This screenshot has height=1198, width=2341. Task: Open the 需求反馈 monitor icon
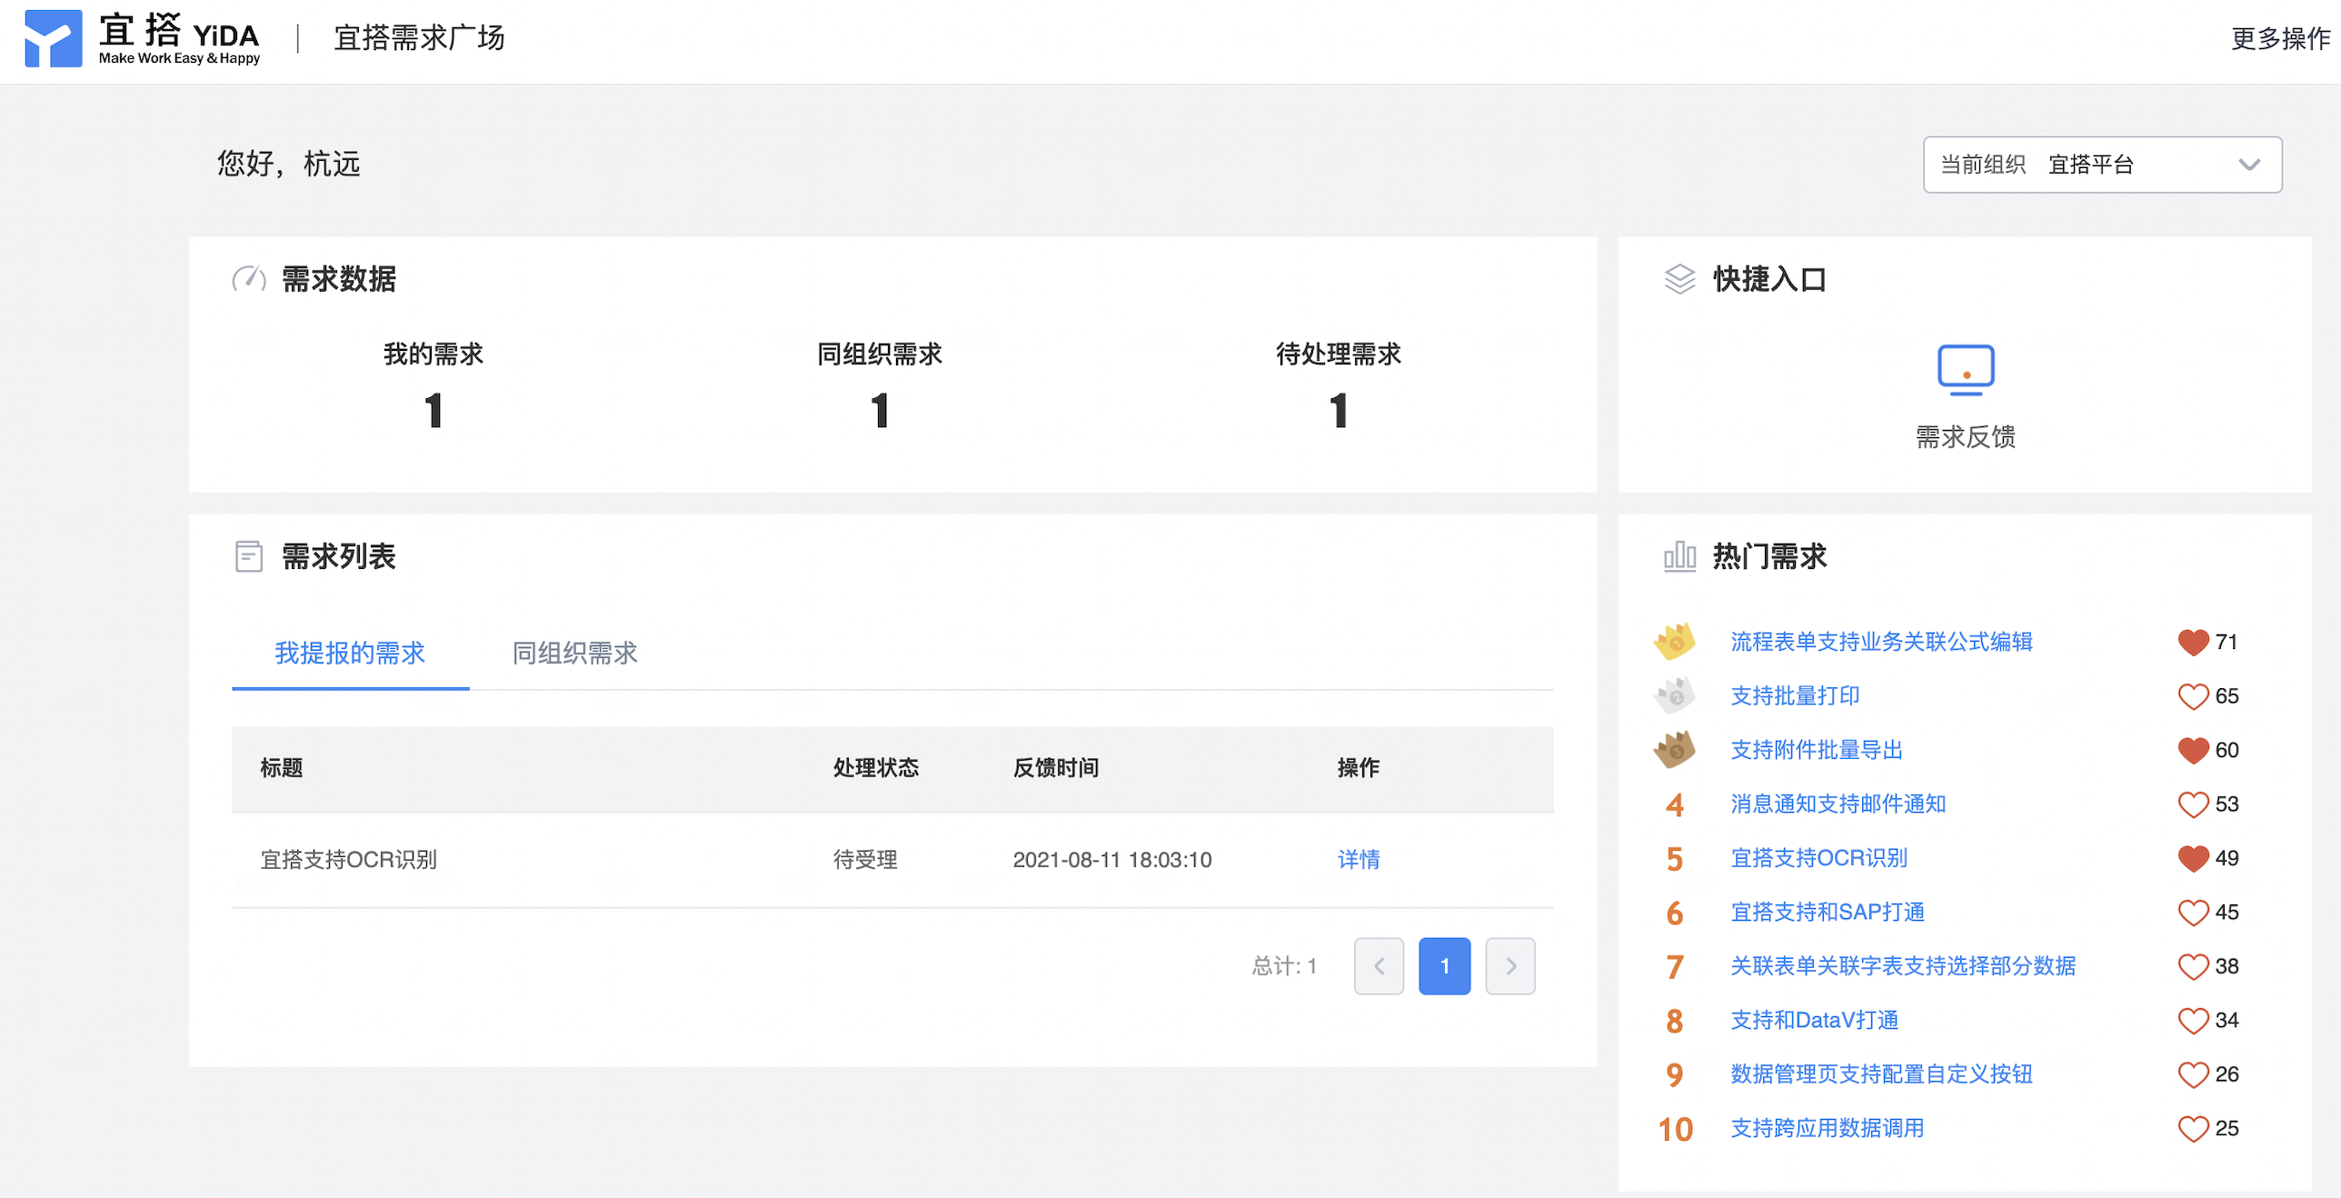pyautogui.click(x=1965, y=370)
